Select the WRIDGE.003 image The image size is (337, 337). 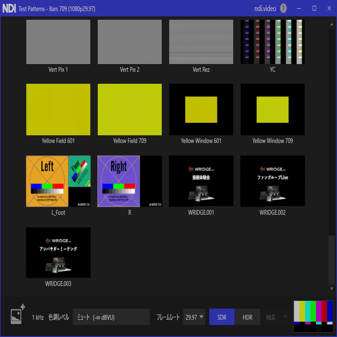[x=58, y=253]
